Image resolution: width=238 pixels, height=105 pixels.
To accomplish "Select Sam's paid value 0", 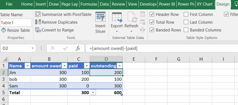I will coord(79,86).
